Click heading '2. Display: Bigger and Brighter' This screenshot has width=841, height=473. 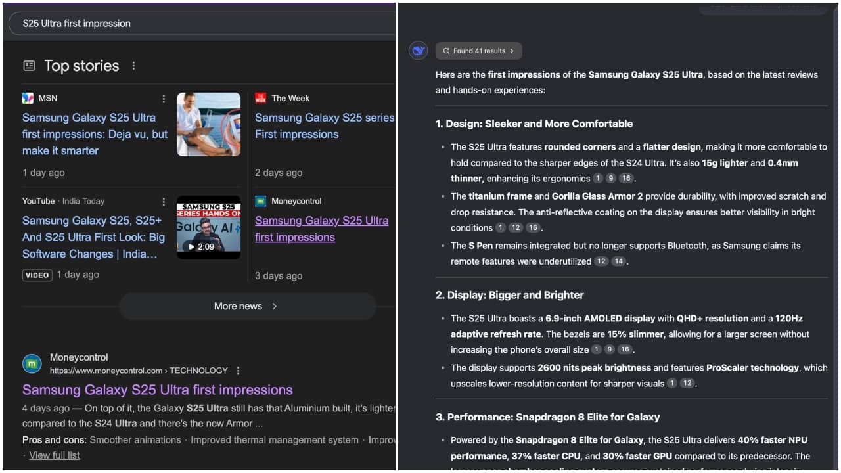pos(510,295)
